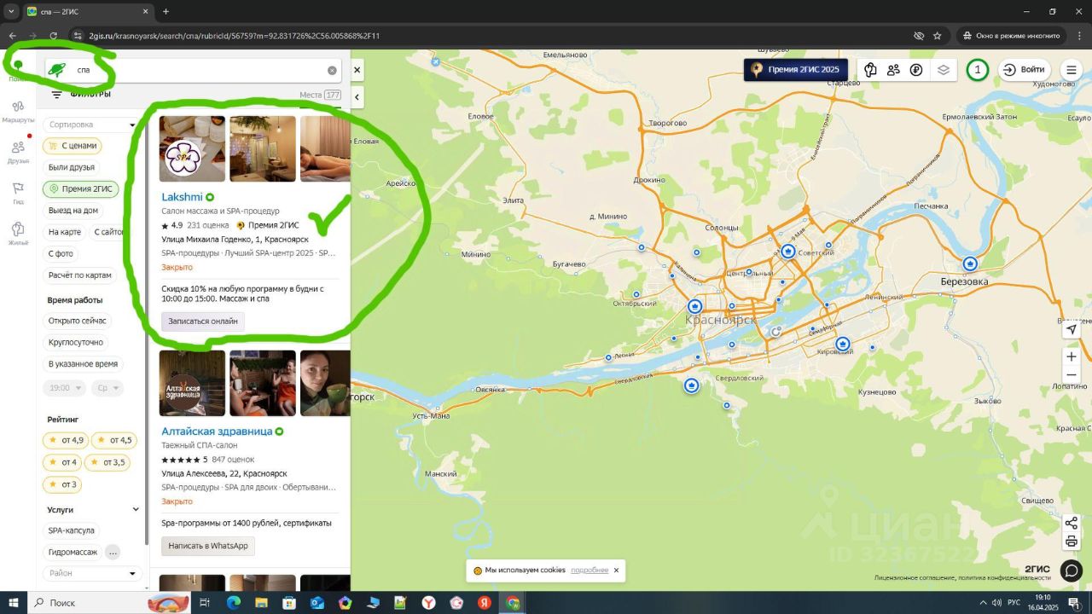Open the Lakshmi salon link
The image size is (1092, 614).
click(x=183, y=197)
